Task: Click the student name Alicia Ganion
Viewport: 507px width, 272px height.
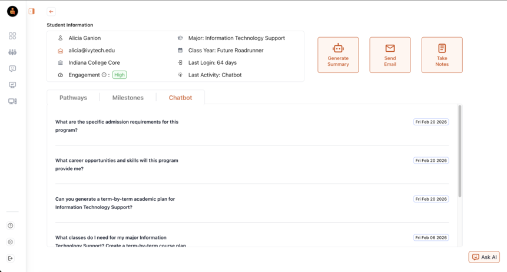Action: [85, 38]
